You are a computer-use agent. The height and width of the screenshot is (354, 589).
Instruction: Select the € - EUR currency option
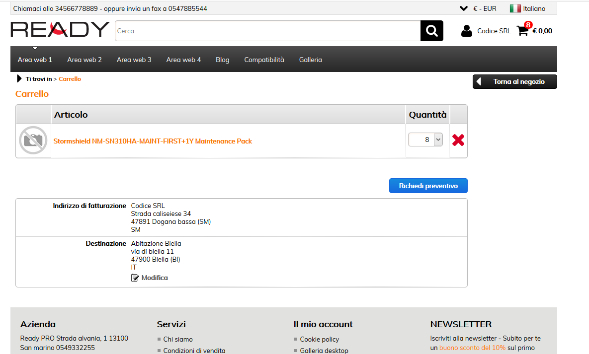point(485,8)
